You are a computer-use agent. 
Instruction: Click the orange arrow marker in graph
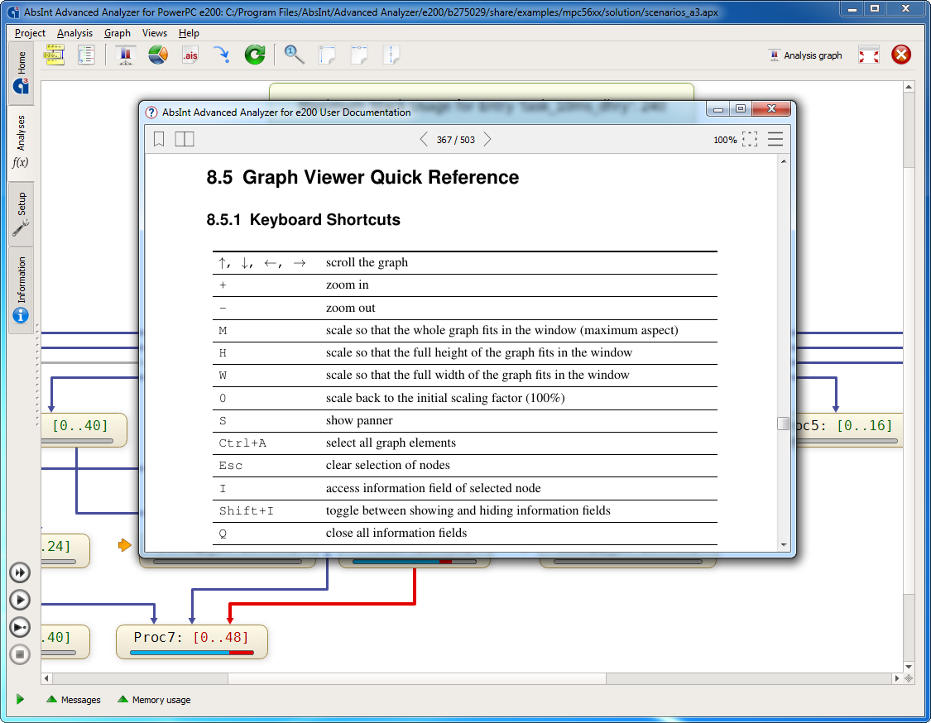point(124,545)
